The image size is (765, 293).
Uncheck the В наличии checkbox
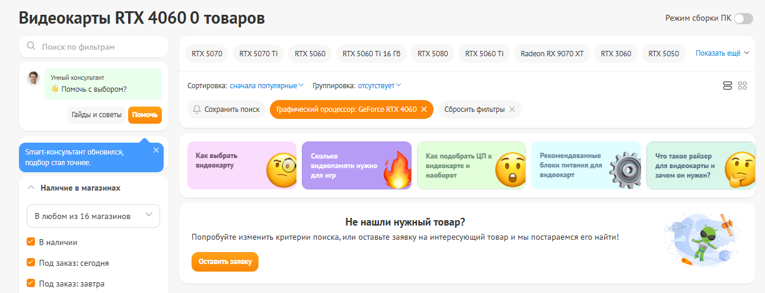[x=31, y=242]
